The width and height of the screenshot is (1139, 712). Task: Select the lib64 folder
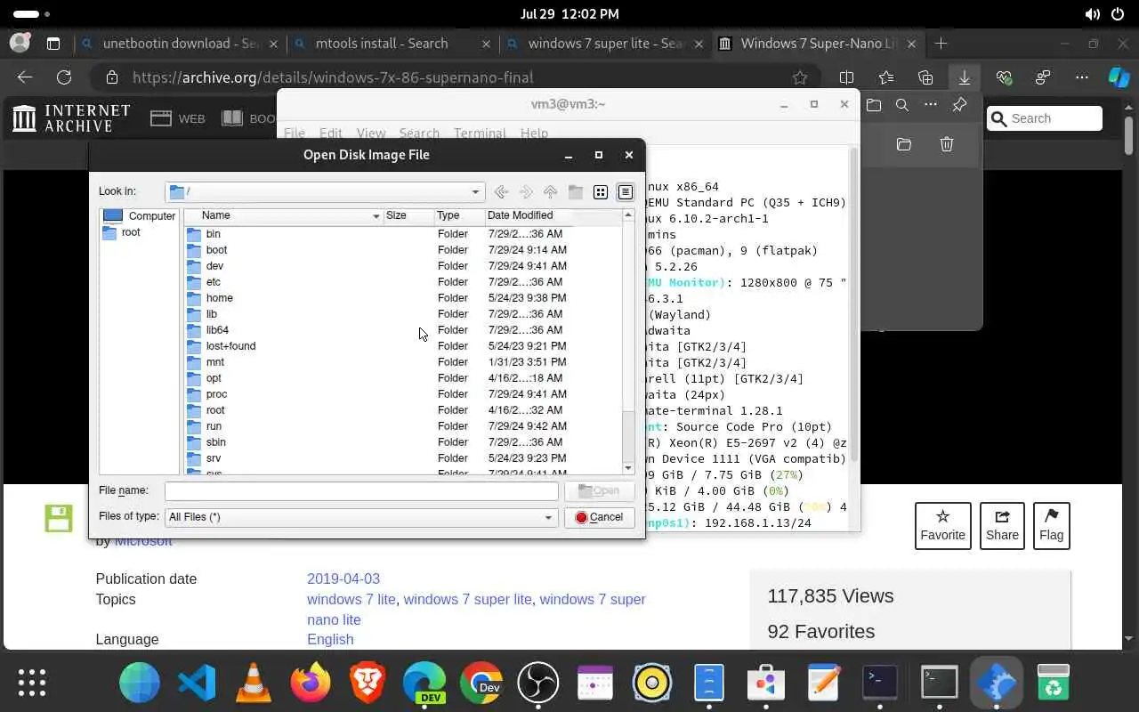tap(217, 330)
